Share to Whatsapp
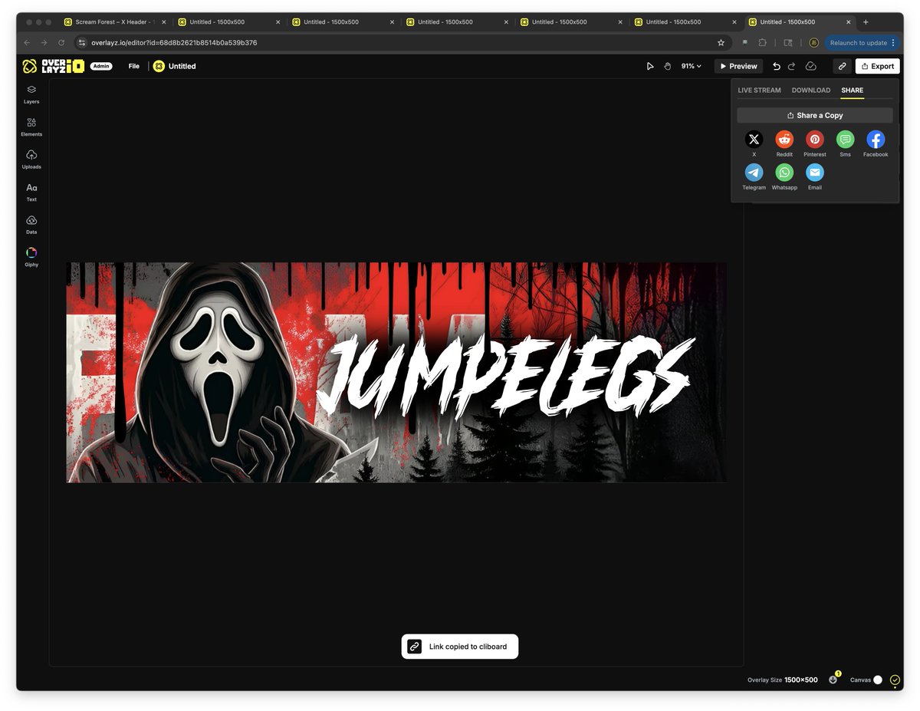920x711 pixels. (x=784, y=173)
